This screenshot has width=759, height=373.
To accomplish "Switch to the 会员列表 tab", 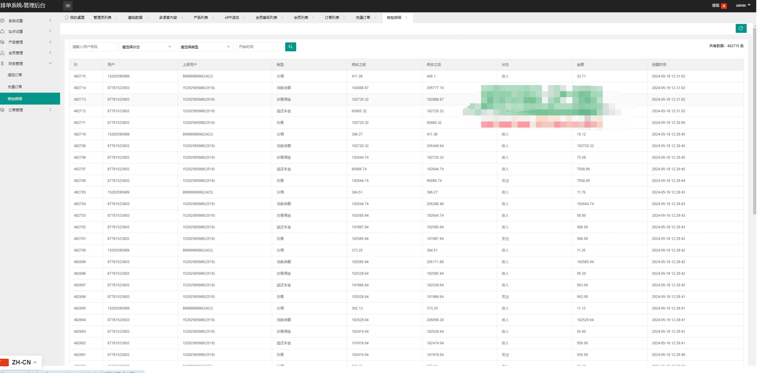I will pyautogui.click(x=300, y=18).
